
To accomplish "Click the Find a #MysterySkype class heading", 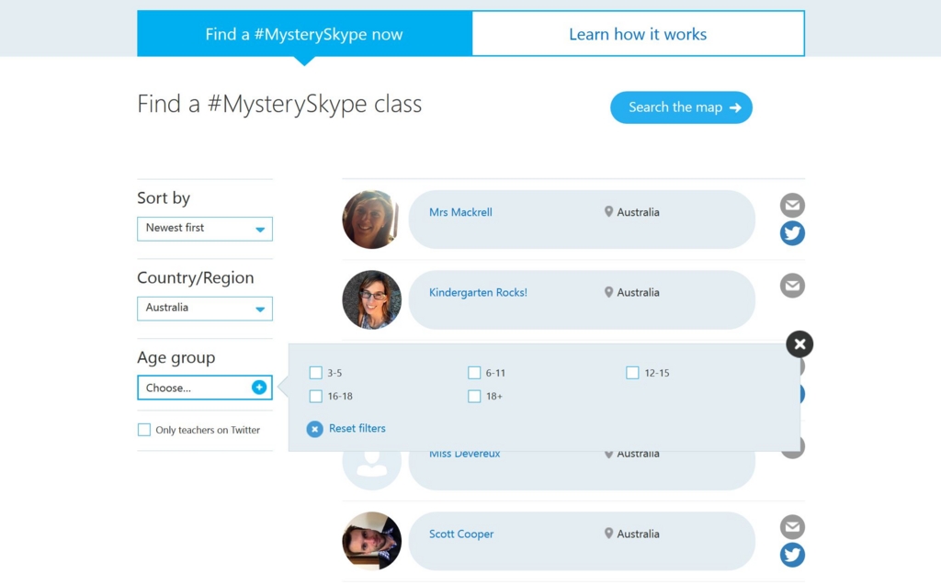I will (x=279, y=105).
